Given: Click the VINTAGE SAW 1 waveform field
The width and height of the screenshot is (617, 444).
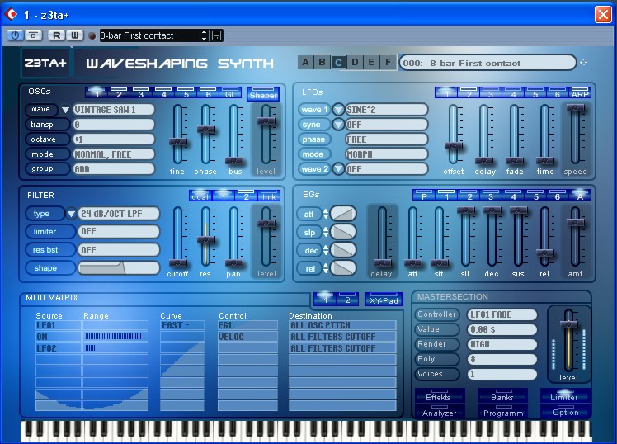Looking at the screenshot, I should [114, 110].
